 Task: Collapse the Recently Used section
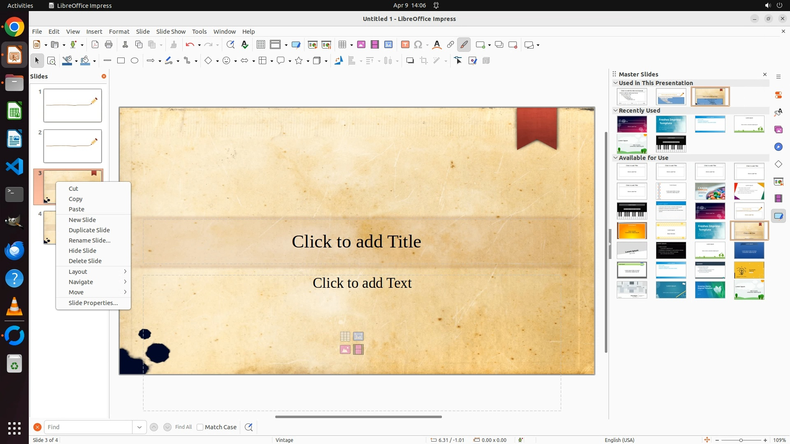[x=616, y=110]
